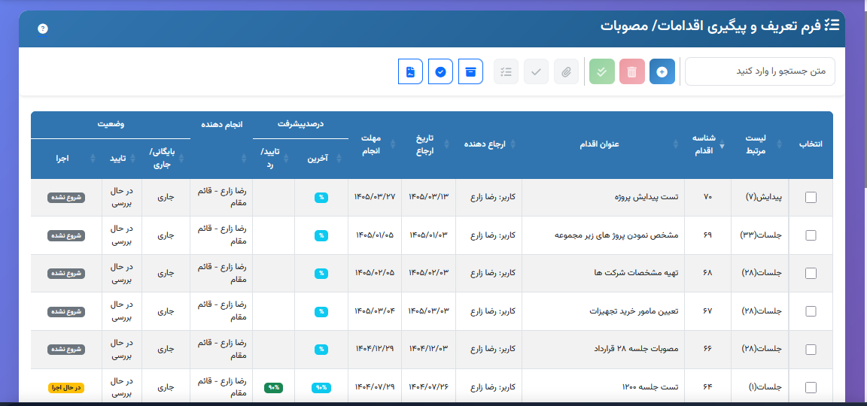The image size is (867, 406).
Task: Click the cyan % badge in row ۶۷
Action: click(321, 311)
